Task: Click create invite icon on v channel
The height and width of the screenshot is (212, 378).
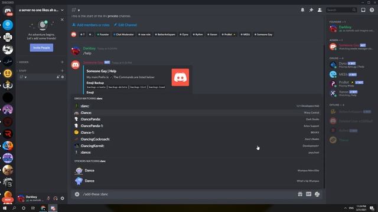Action: [58, 77]
